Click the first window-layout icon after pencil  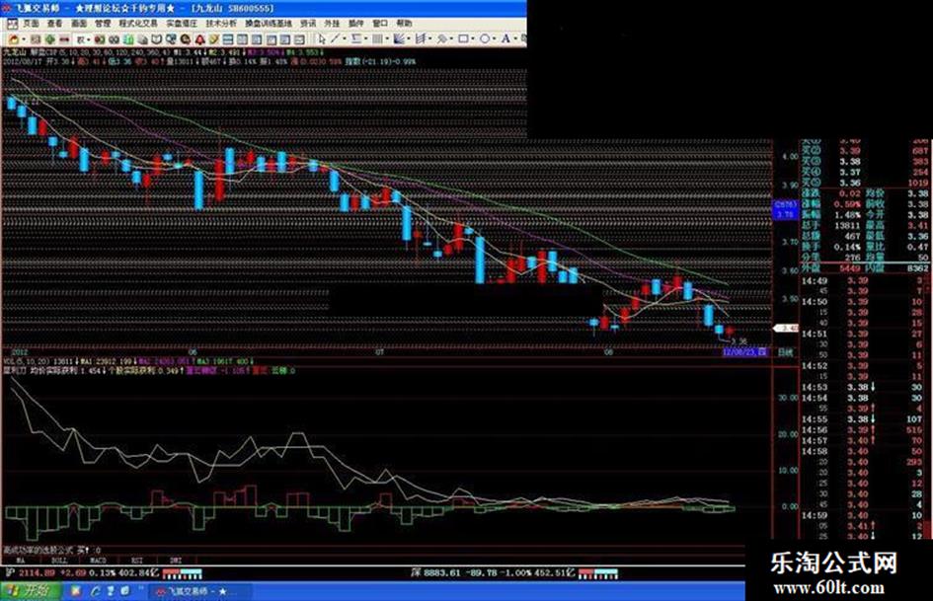[x=229, y=39]
